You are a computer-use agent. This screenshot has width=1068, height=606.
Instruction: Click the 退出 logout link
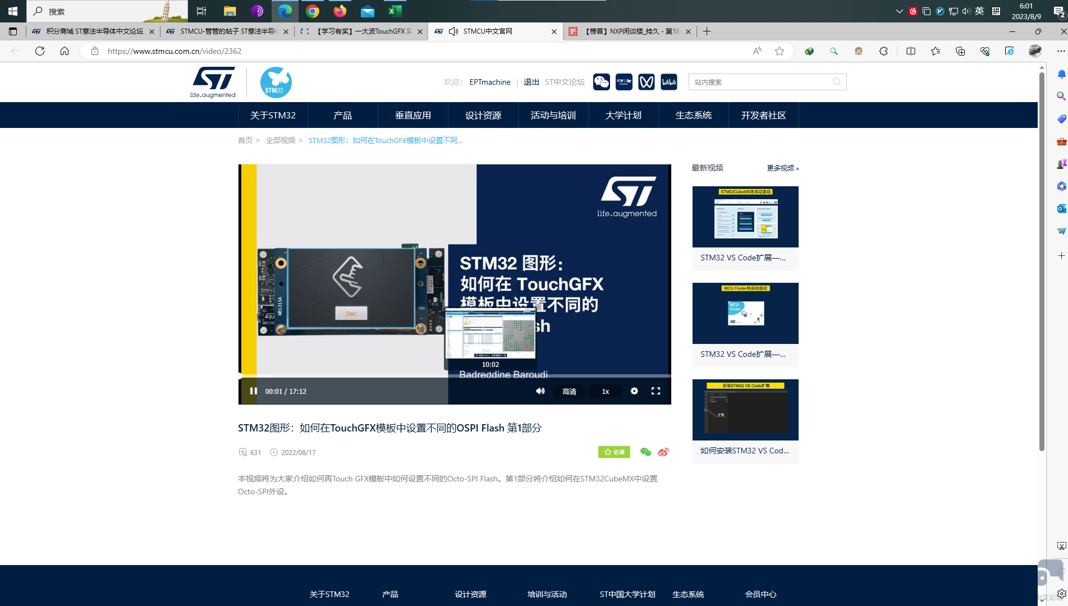531,82
